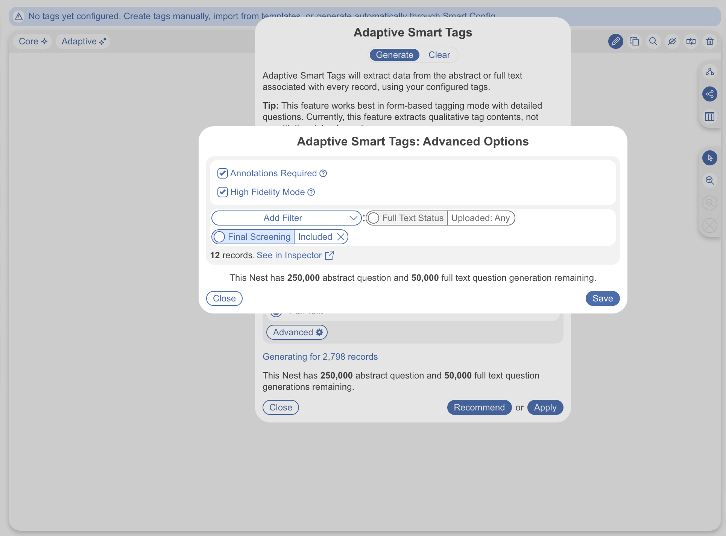Open the hierarchy tree view icon

pyautogui.click(x=710, y=71)
